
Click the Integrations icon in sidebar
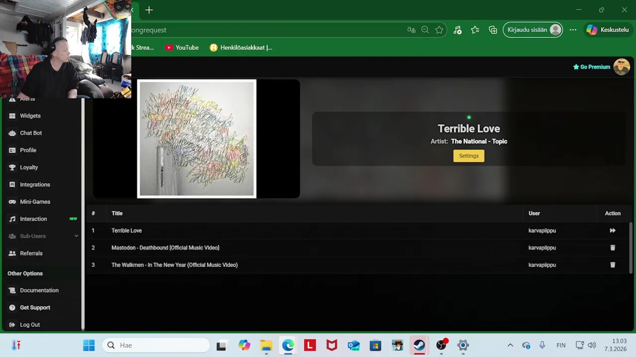[x=12, y=184]
